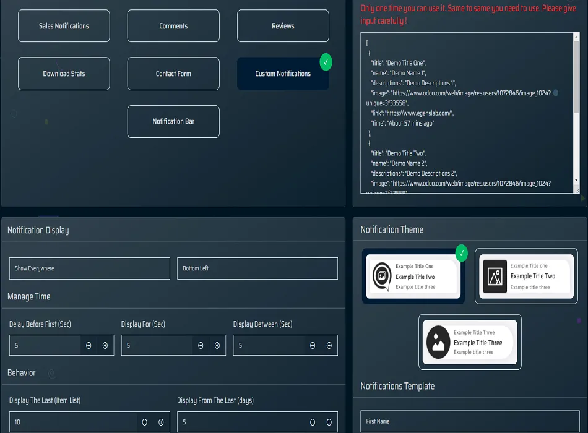Click the speech-bubble image icon in first theme
This screenshot has height=433, width=588.
pyautogui.click(x=382, y=277)
